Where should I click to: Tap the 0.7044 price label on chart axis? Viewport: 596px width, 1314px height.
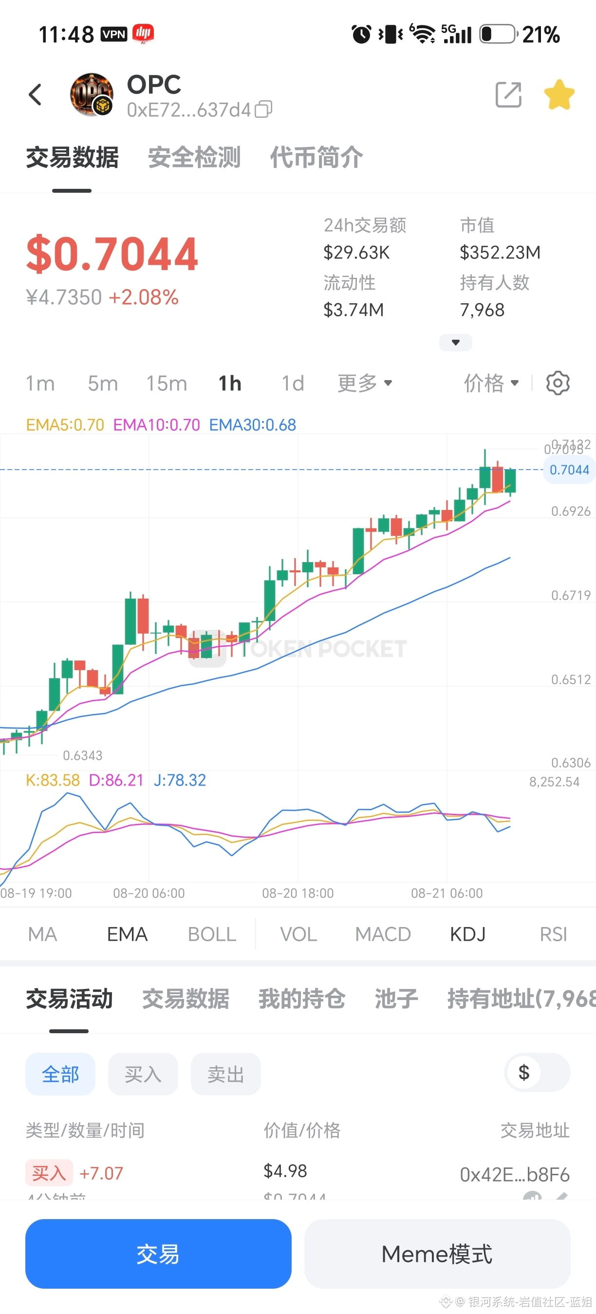569,470
